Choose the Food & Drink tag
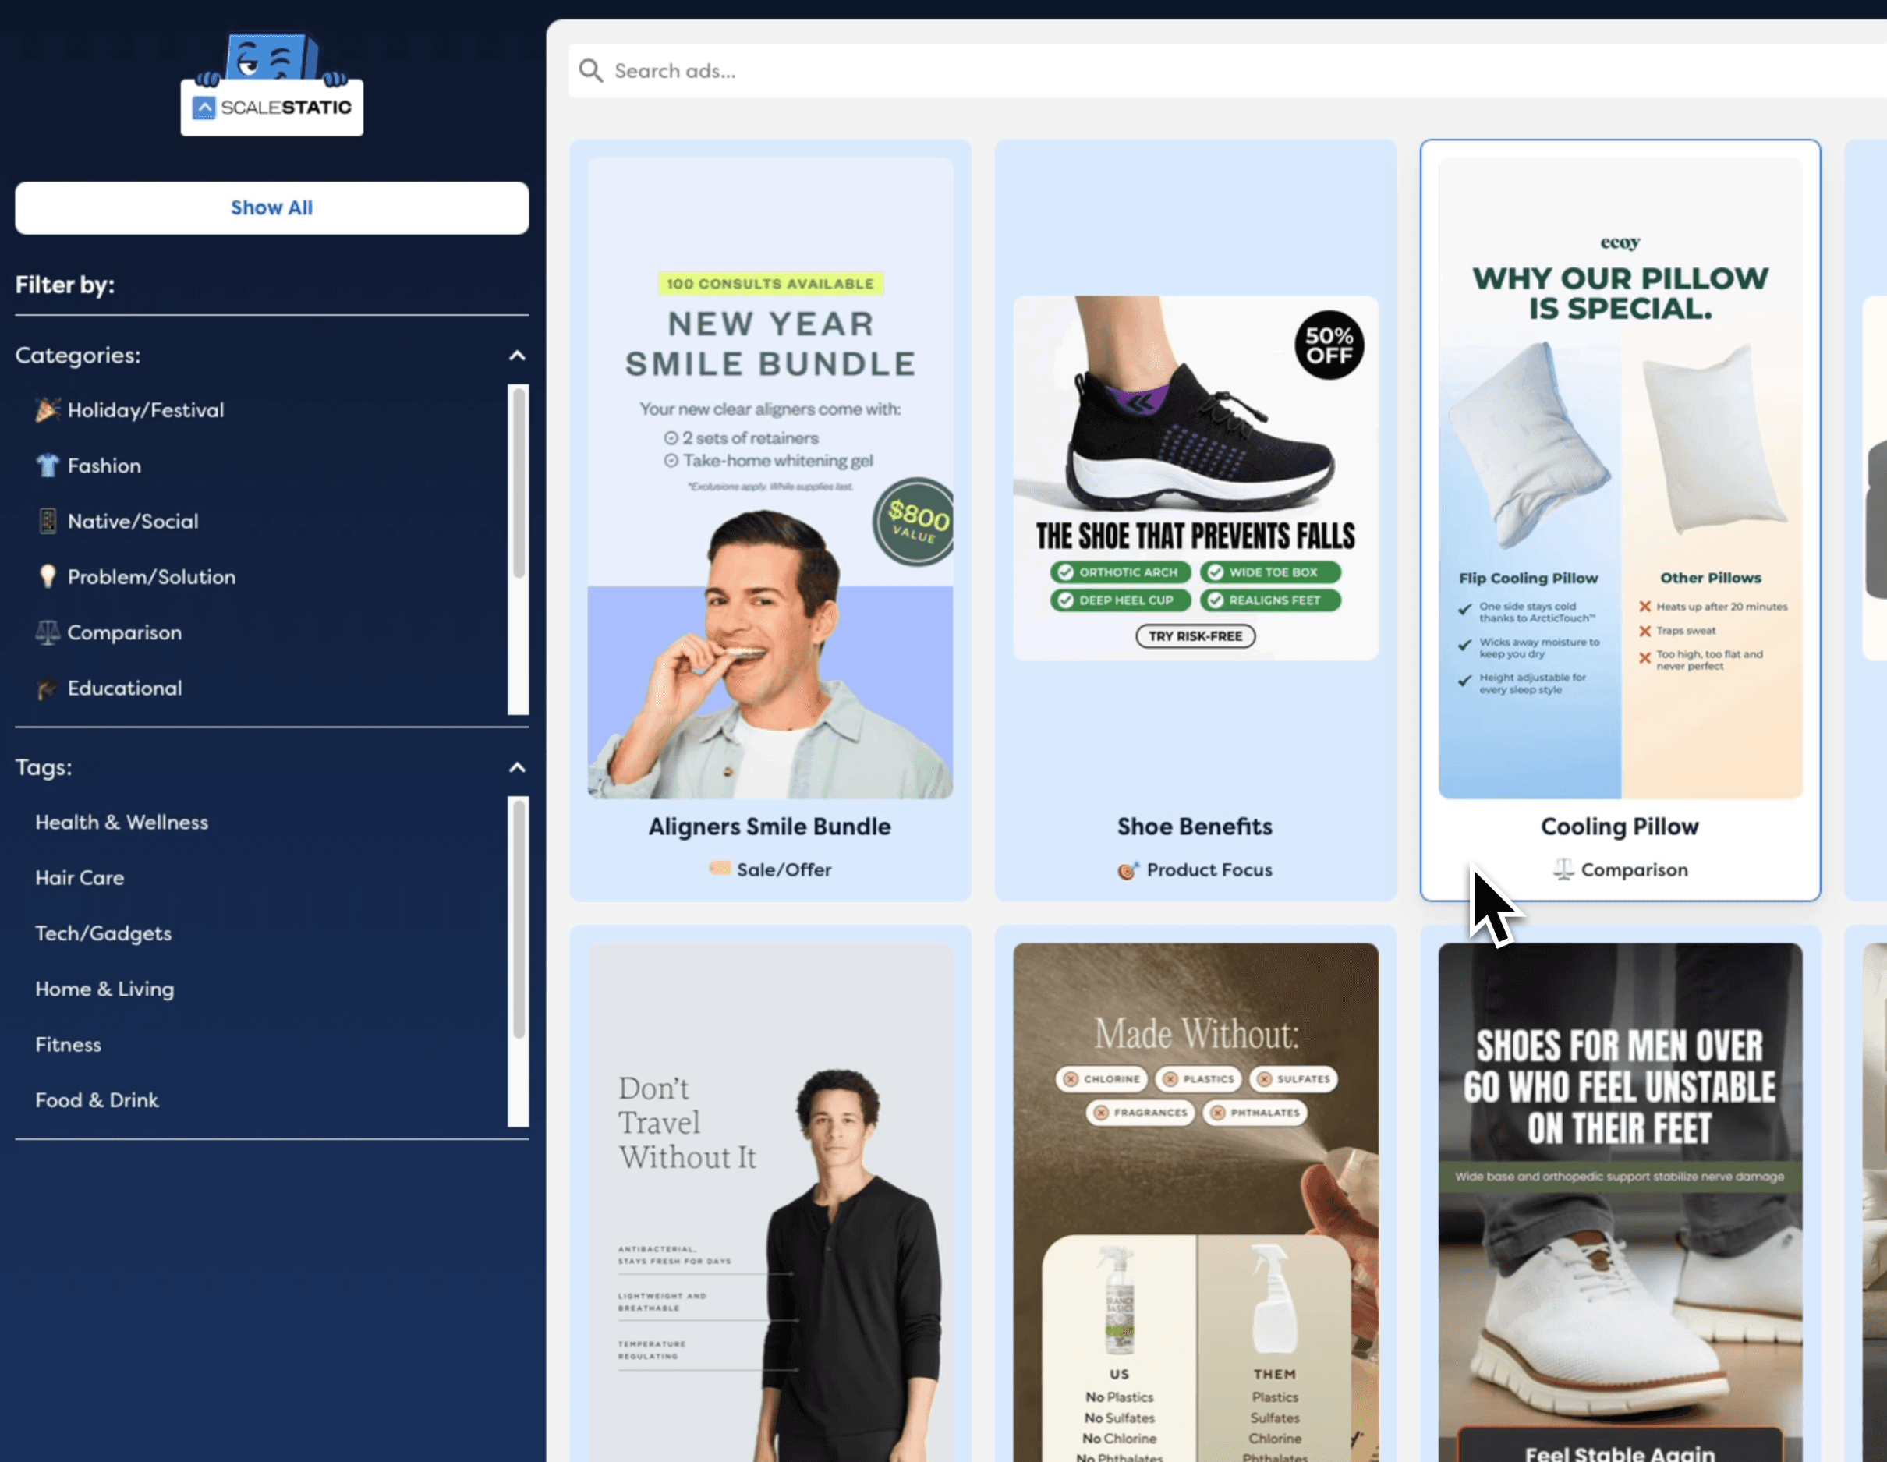 coord(97,1100)
